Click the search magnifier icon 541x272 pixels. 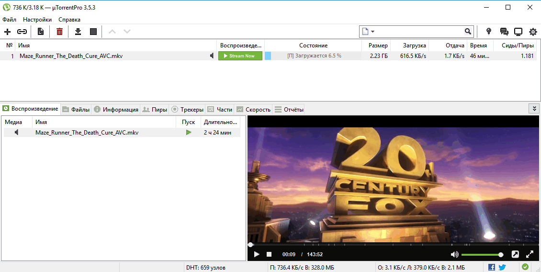[468, 32]
